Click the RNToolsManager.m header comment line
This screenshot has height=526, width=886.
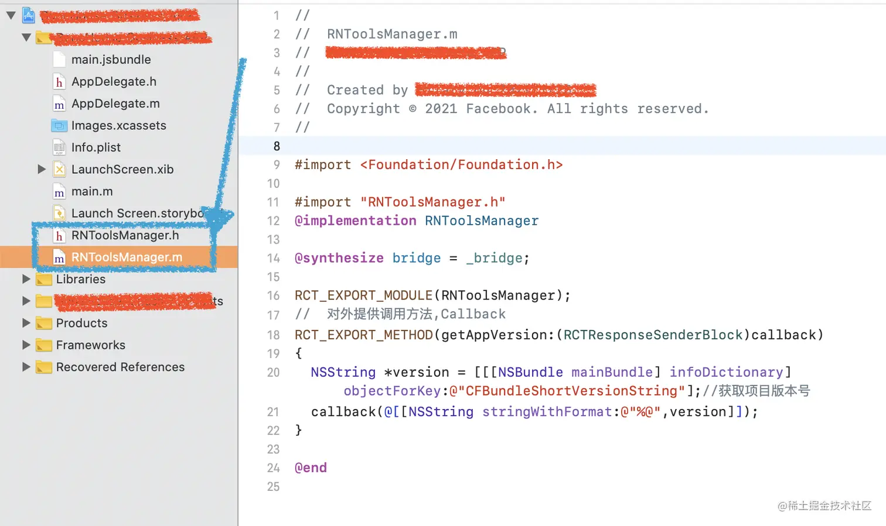pos(376,34)
